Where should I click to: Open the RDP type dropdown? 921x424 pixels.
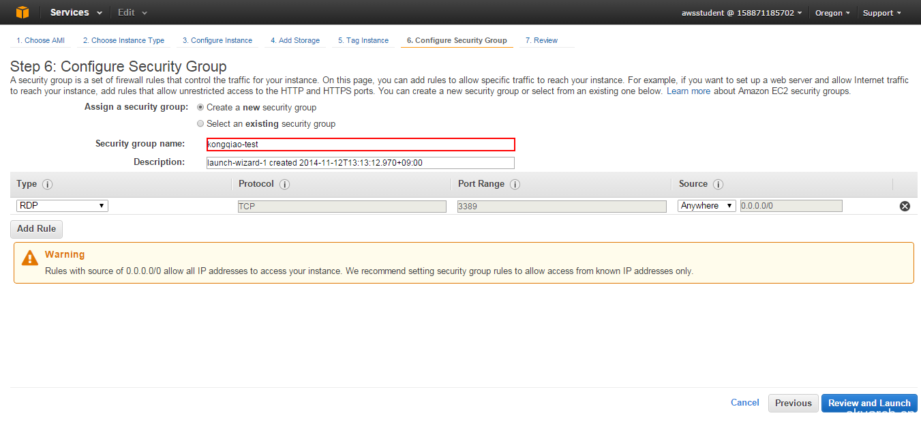point(62,206)
